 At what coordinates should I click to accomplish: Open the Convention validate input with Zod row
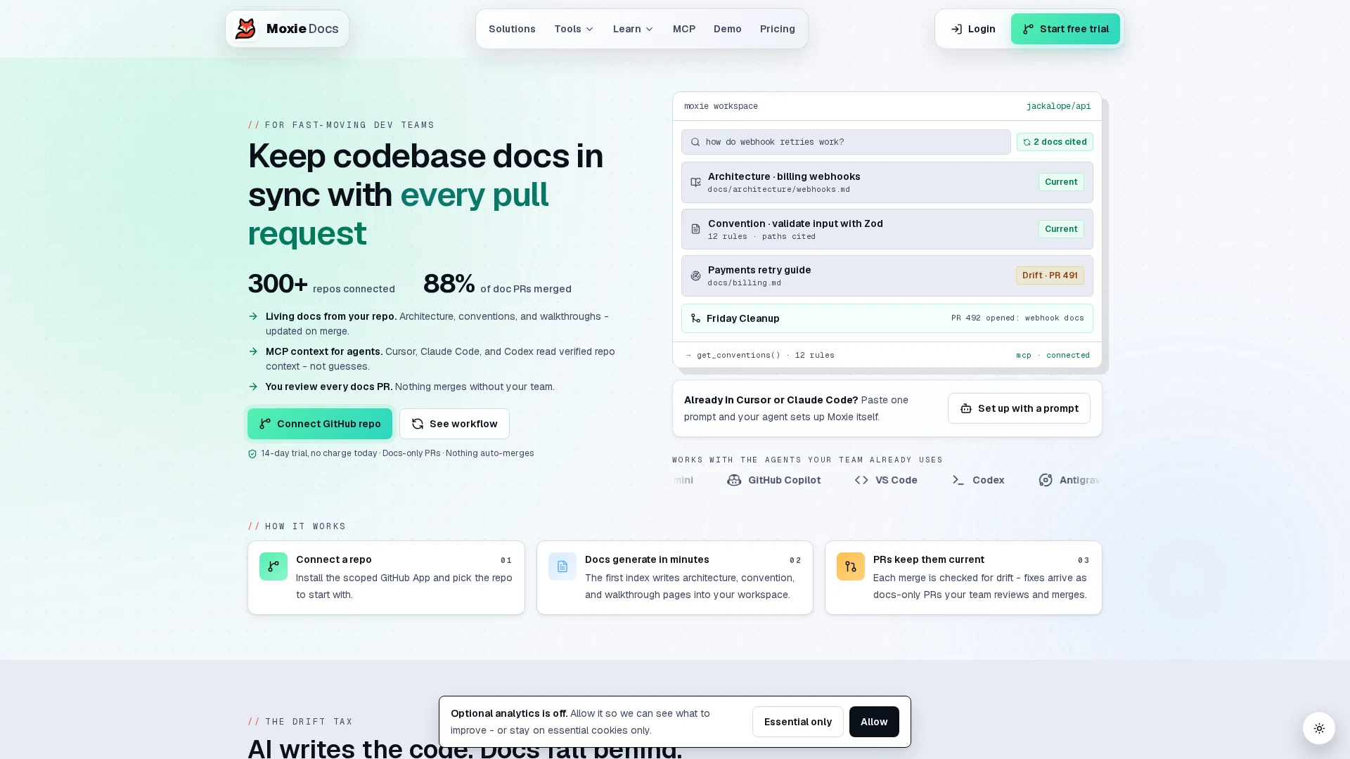[x=887, y=229]
